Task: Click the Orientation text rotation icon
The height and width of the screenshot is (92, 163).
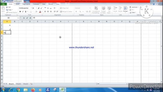Action: point(55,8)
